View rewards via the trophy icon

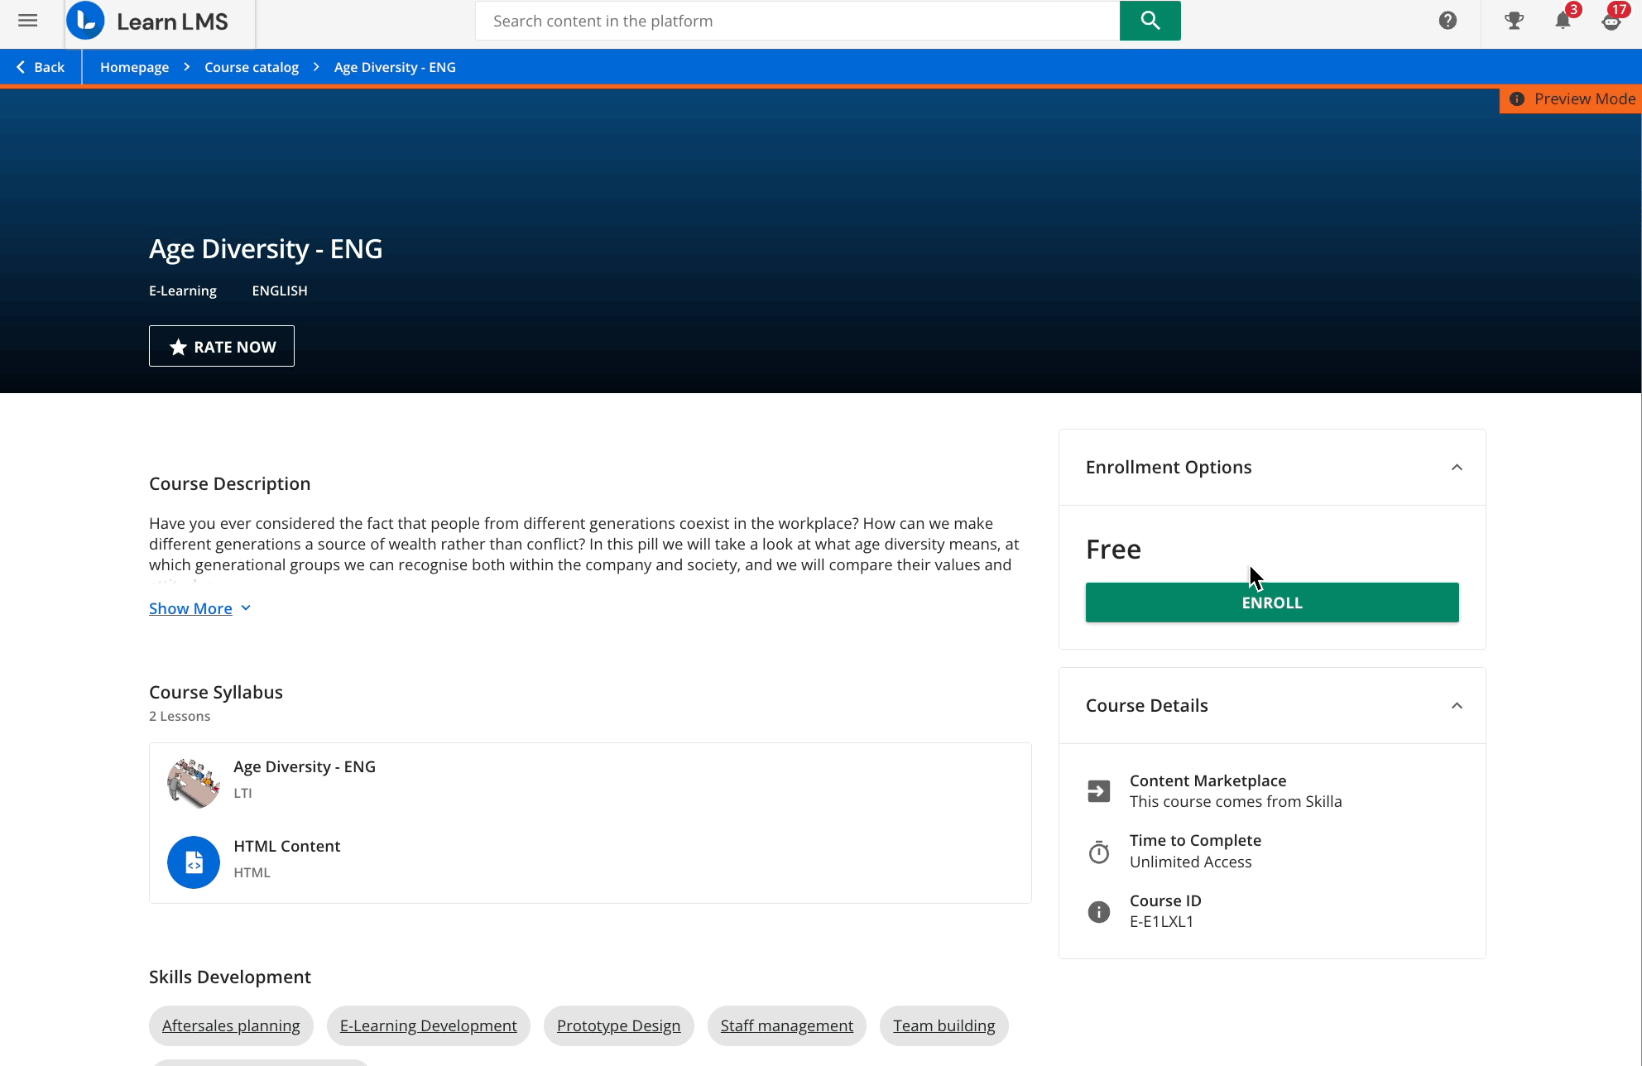(x=1514, y=21)
